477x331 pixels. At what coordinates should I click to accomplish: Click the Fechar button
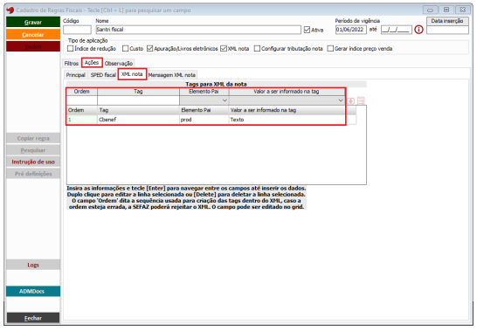click(33, 318)
